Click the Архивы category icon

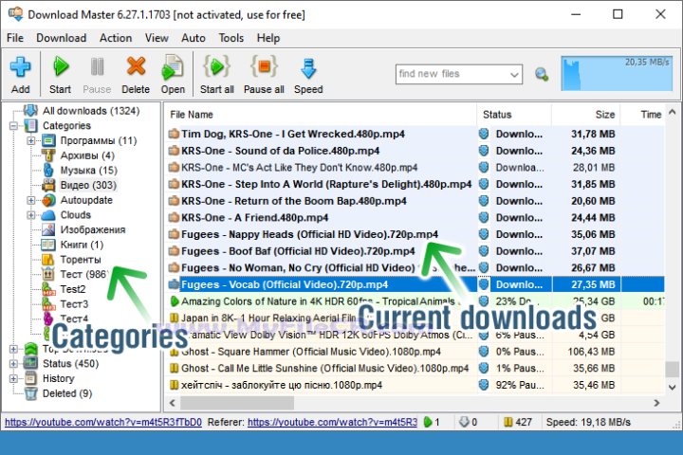pyautogui.click(x=48, y=155)
